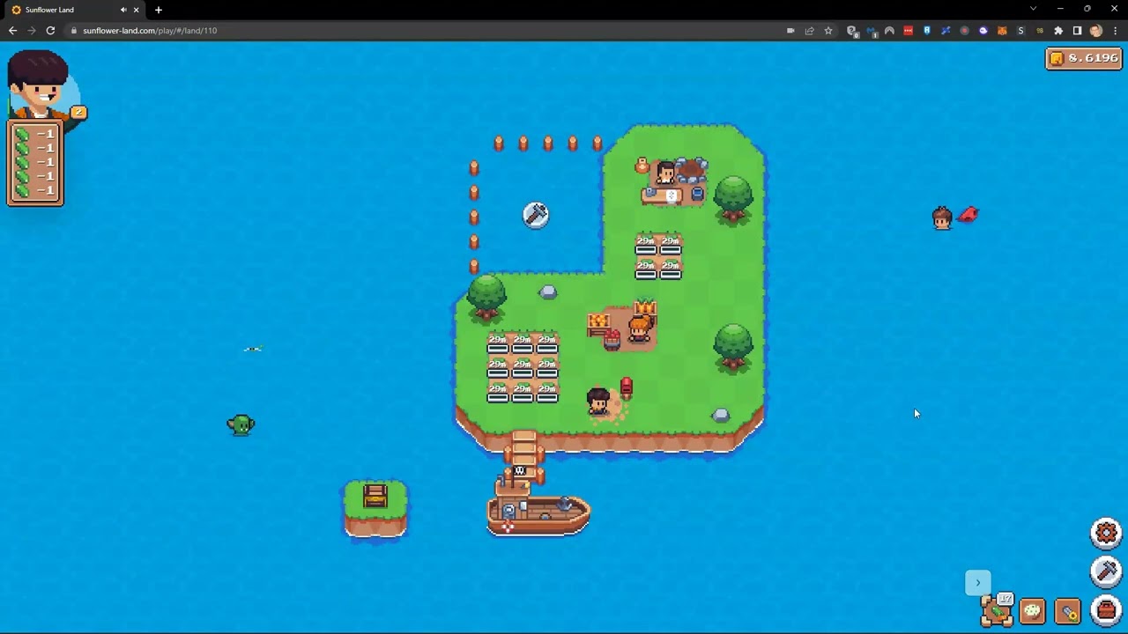Viewport: 1128px width, 634px height.
Task: Open the red toolbox inventory button
Action: pyautogui.click(x=1106, y=610)
